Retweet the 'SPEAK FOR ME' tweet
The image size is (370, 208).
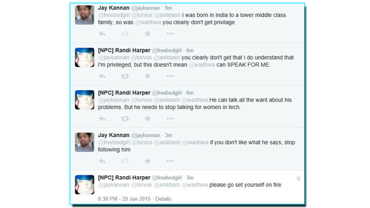coord(125,76)
